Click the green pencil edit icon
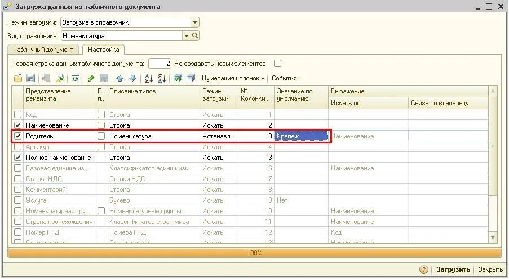Viewport: 509px width, 279px height. click(91, 78)
